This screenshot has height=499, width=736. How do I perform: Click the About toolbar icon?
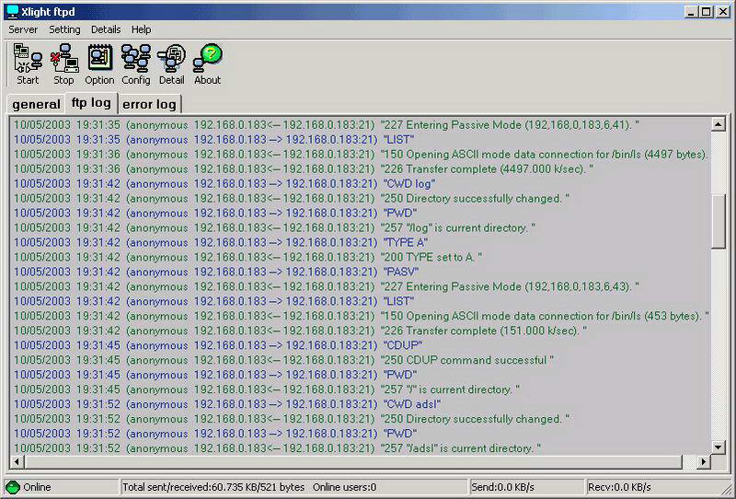click(x=208, y=64)
